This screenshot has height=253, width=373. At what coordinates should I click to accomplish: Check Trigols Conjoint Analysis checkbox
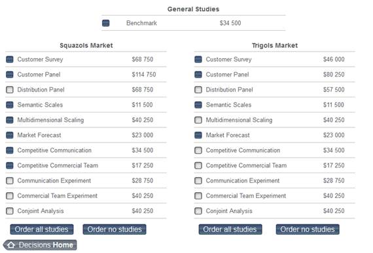pos(198,211)
